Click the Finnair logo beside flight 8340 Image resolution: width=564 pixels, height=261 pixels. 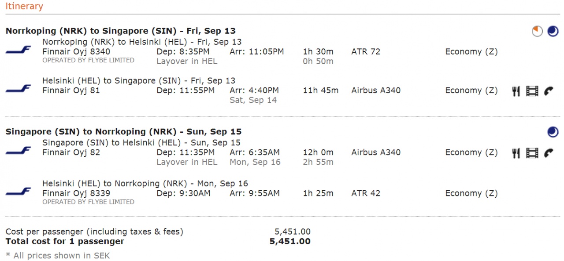click(x=19, y=51)
